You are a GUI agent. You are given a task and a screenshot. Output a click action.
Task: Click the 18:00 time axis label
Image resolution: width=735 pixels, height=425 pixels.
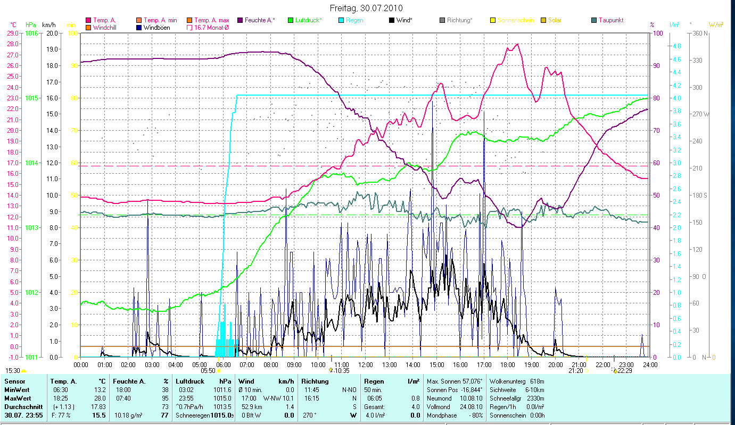point(508,364)
